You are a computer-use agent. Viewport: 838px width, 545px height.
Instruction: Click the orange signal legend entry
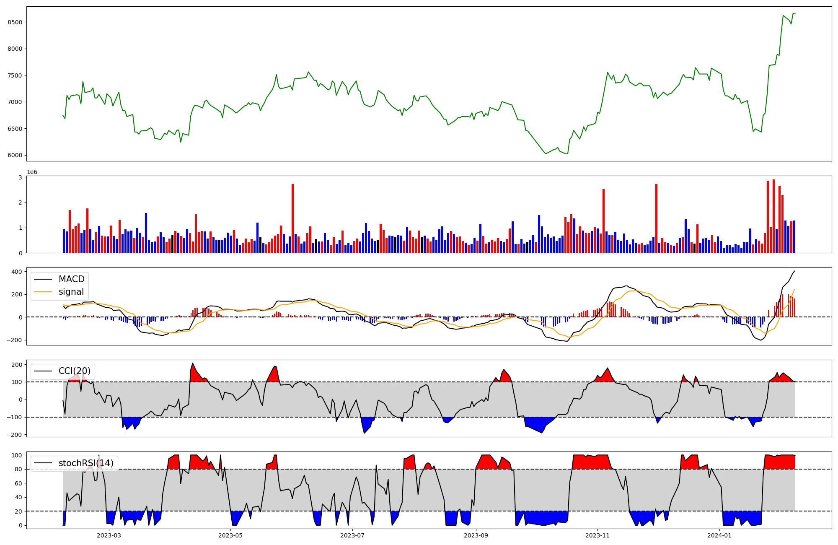(71, 292)
